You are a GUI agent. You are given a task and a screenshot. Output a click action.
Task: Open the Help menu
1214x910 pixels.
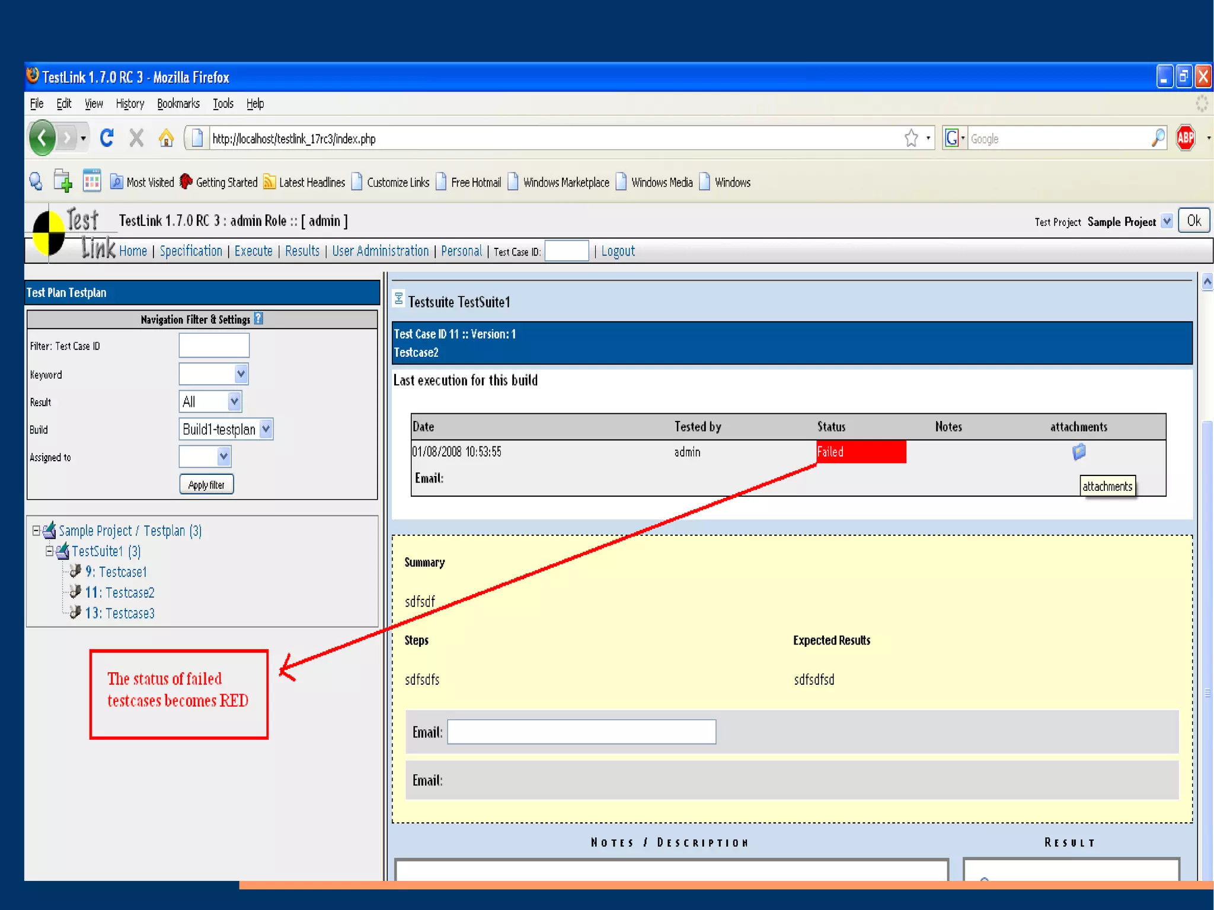tap(255, 103)
